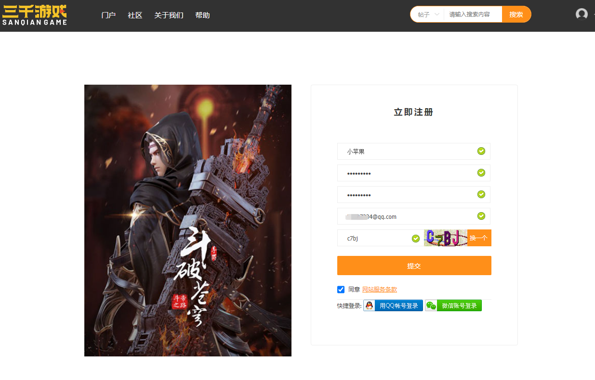The height and width of the screenshot is (380, 595).
Task: Click the confirm password field
Action: tap(414, 194)
